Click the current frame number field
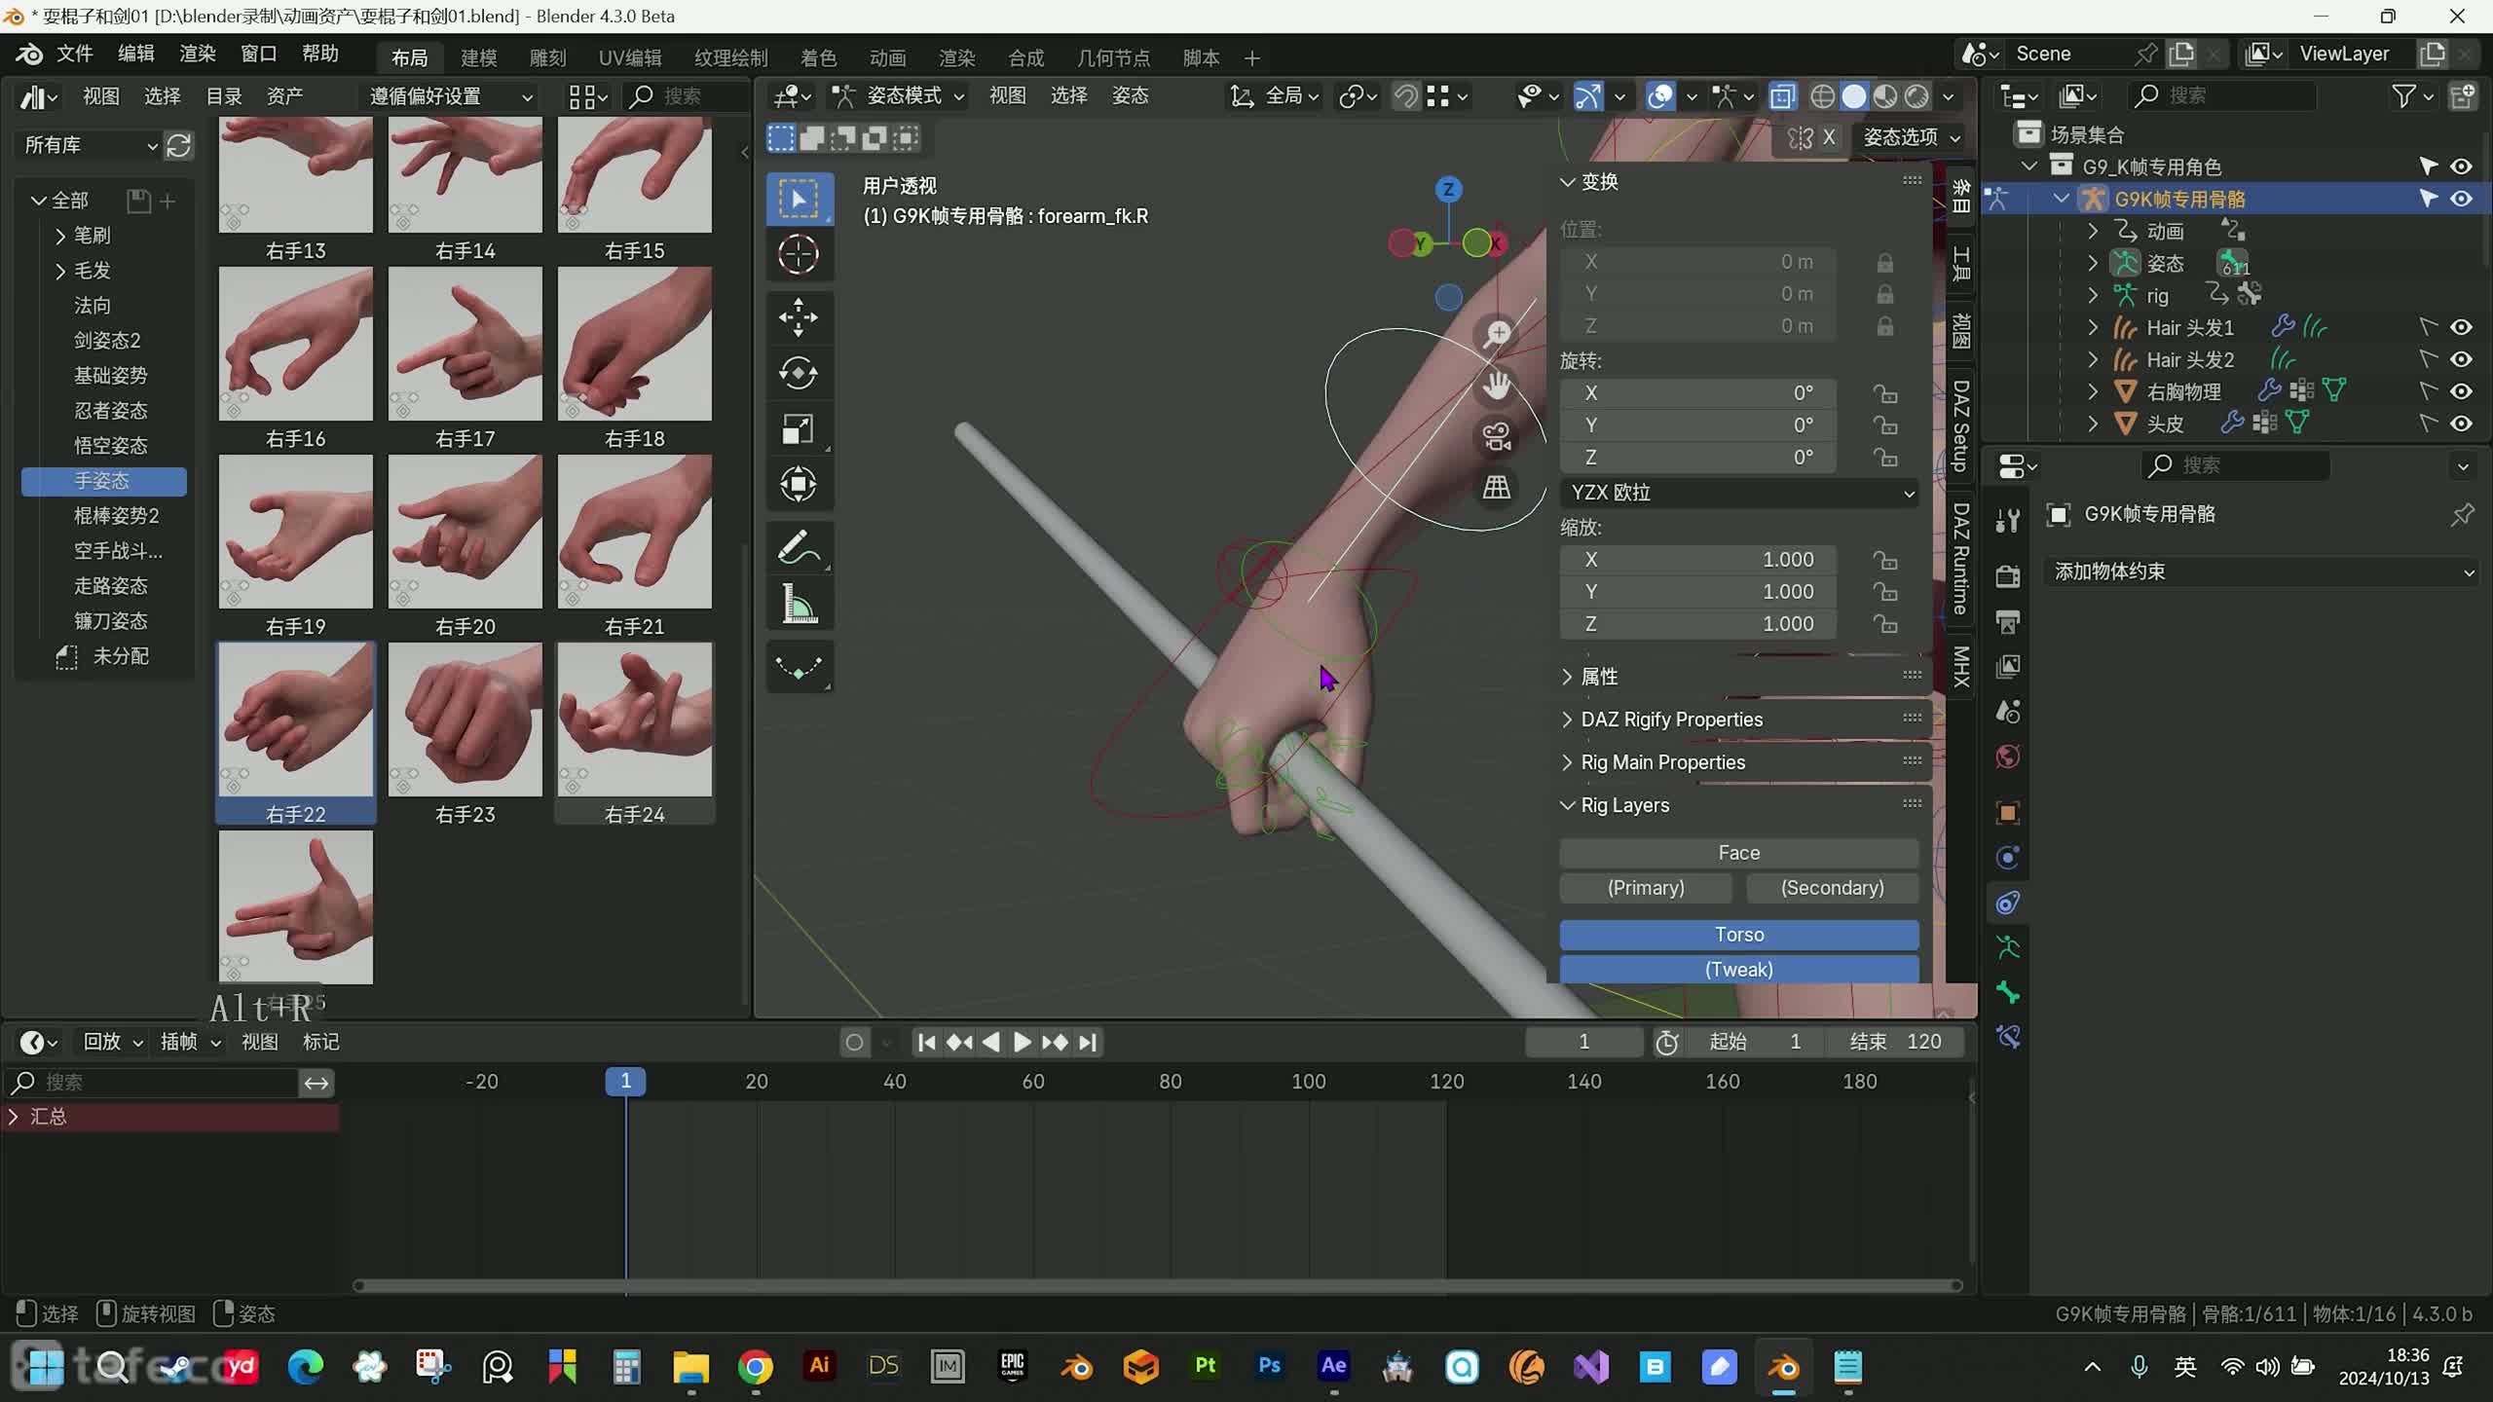Image resolution: width=2493 pixels, height=1402 pixels. [1583, 1043]
